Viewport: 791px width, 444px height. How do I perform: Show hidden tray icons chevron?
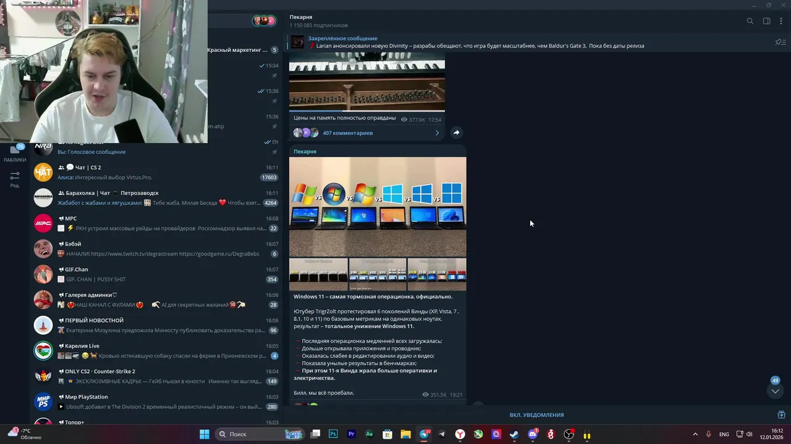[x=695, y=434]
